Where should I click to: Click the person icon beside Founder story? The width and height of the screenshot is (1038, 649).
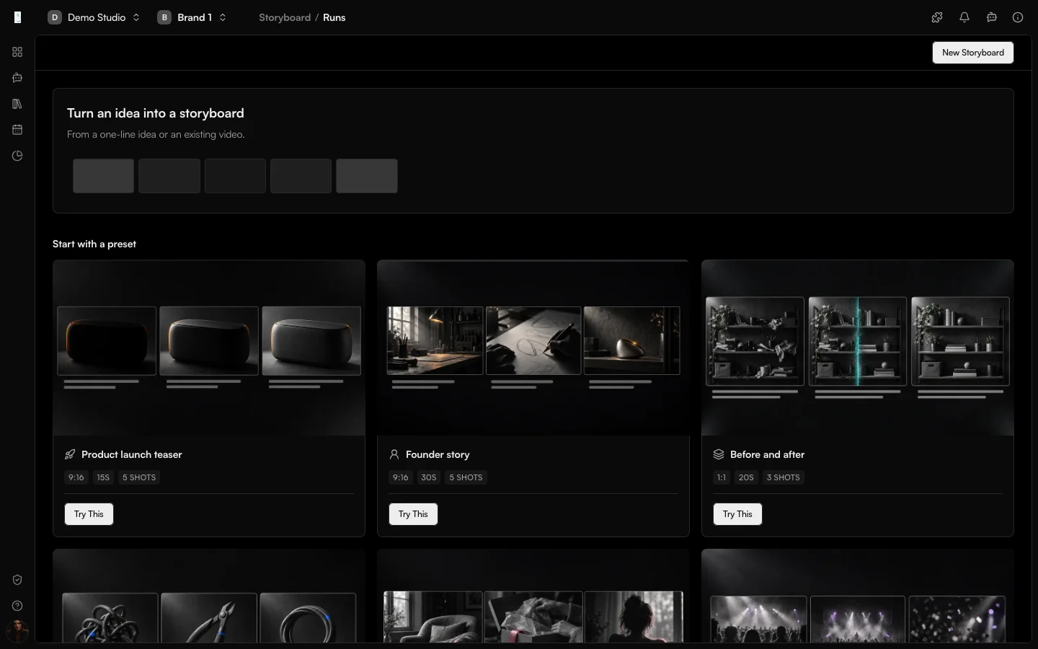click(x=394, y=454)
